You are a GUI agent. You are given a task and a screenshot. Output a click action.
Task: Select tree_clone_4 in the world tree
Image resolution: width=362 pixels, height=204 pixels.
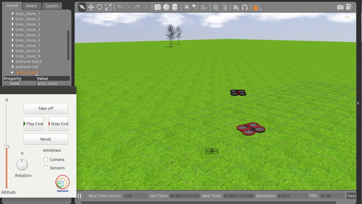pyautogui.click(x=28, y=29)
